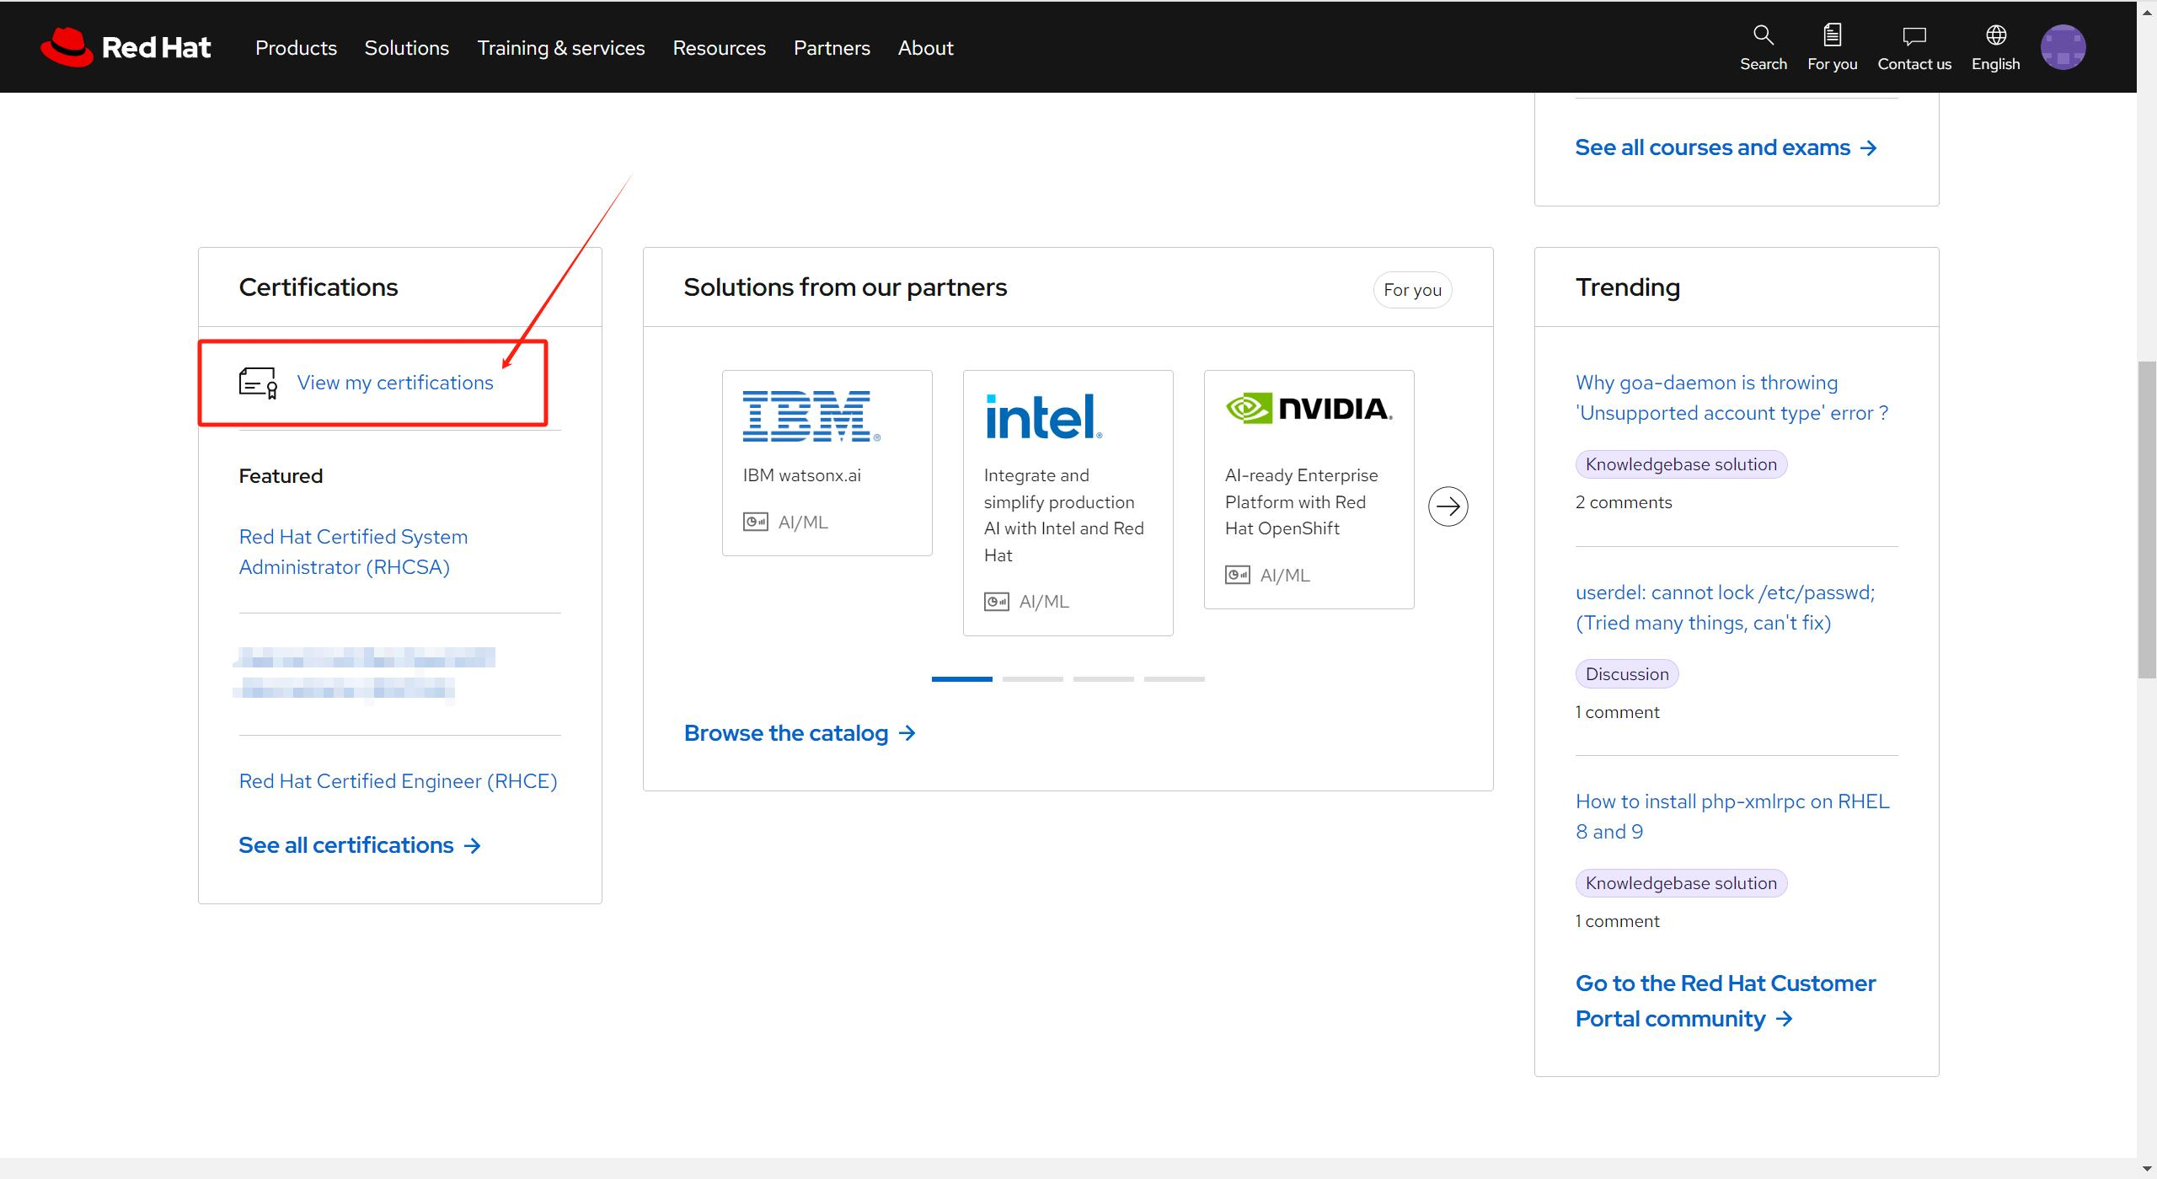Open the For you document icon

[x=1832, y=35]
